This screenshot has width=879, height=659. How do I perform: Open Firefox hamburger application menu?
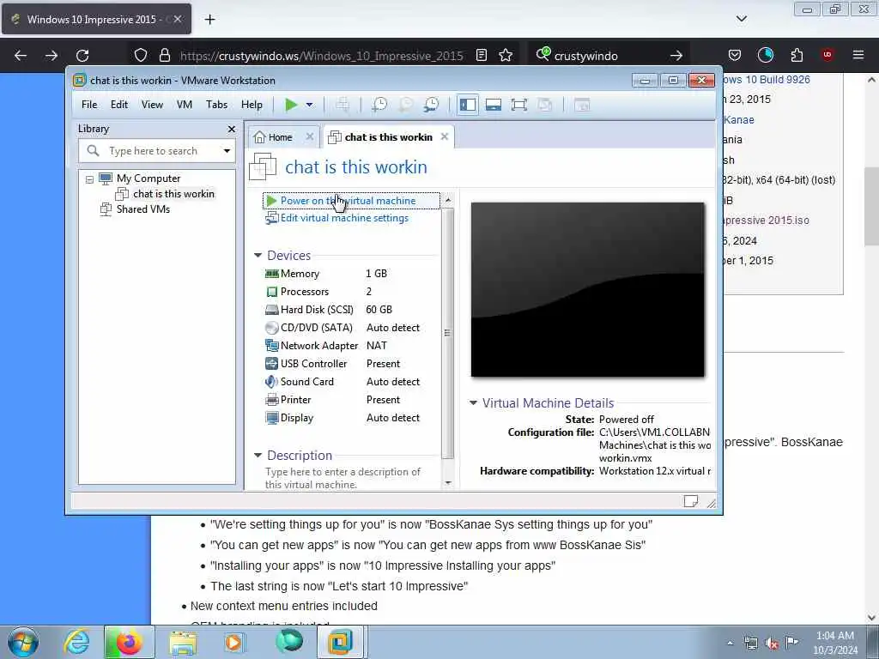[858, 55]
